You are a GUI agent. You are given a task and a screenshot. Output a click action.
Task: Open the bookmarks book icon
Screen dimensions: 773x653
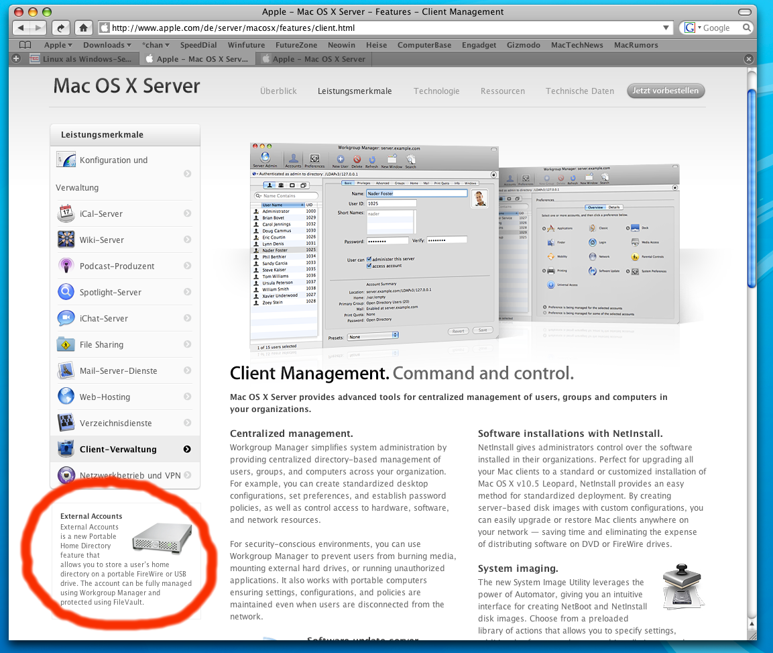coord(25,45)
